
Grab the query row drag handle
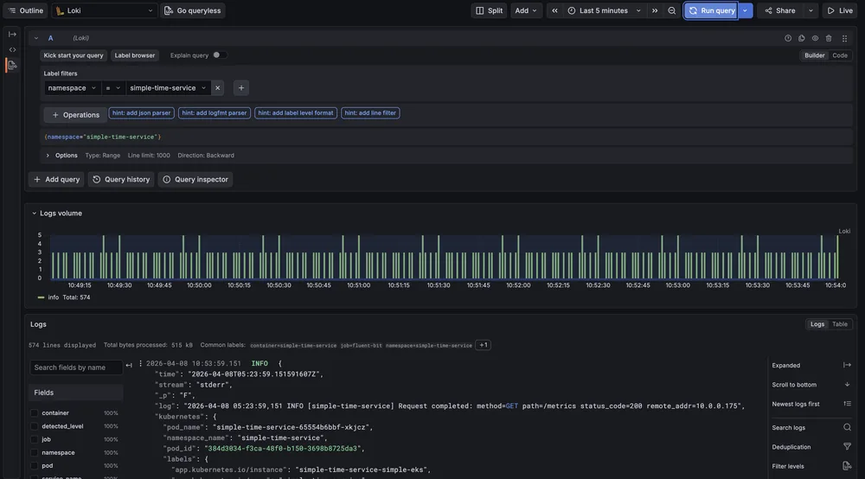coord(844,38)
